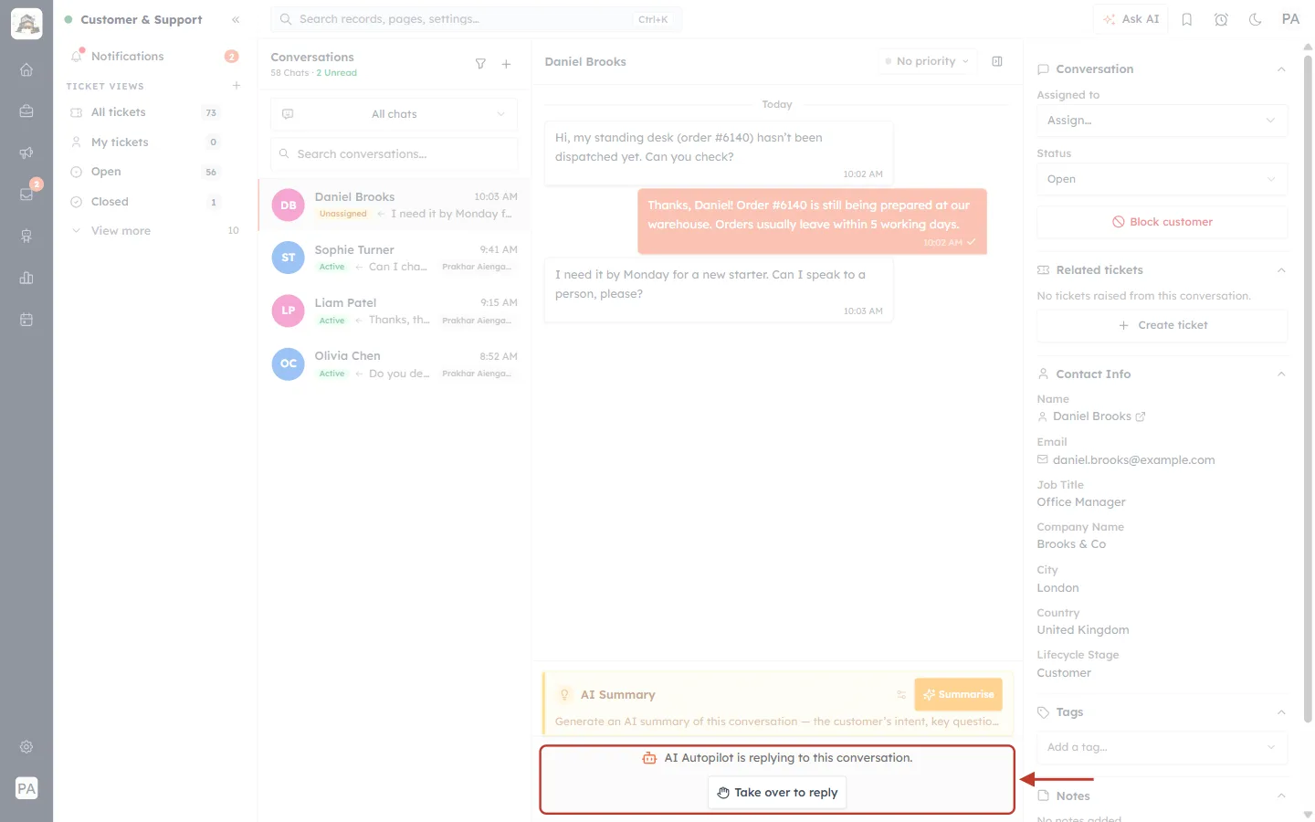Click the Ask AI button
The image size is (1315, 822).
click(1131, 19)
